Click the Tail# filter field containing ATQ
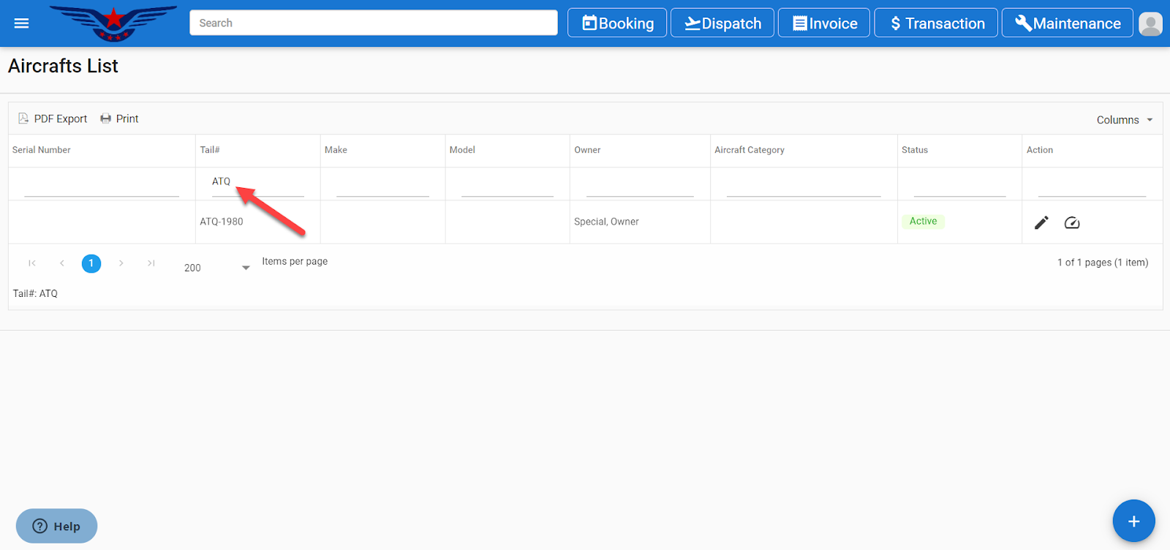This screenshot has height=550, width=1170. point(257,182)
